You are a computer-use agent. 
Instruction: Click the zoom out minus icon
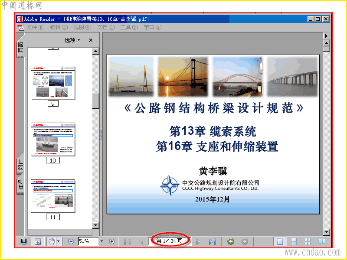(x=71, y=241)
